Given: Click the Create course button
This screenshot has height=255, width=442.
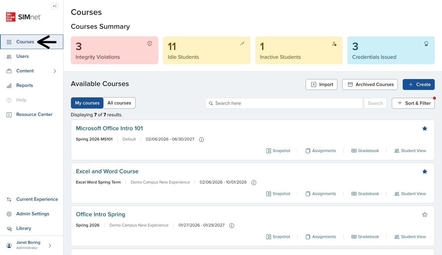Looking at the screenshot, I should (x=419, y=84).
